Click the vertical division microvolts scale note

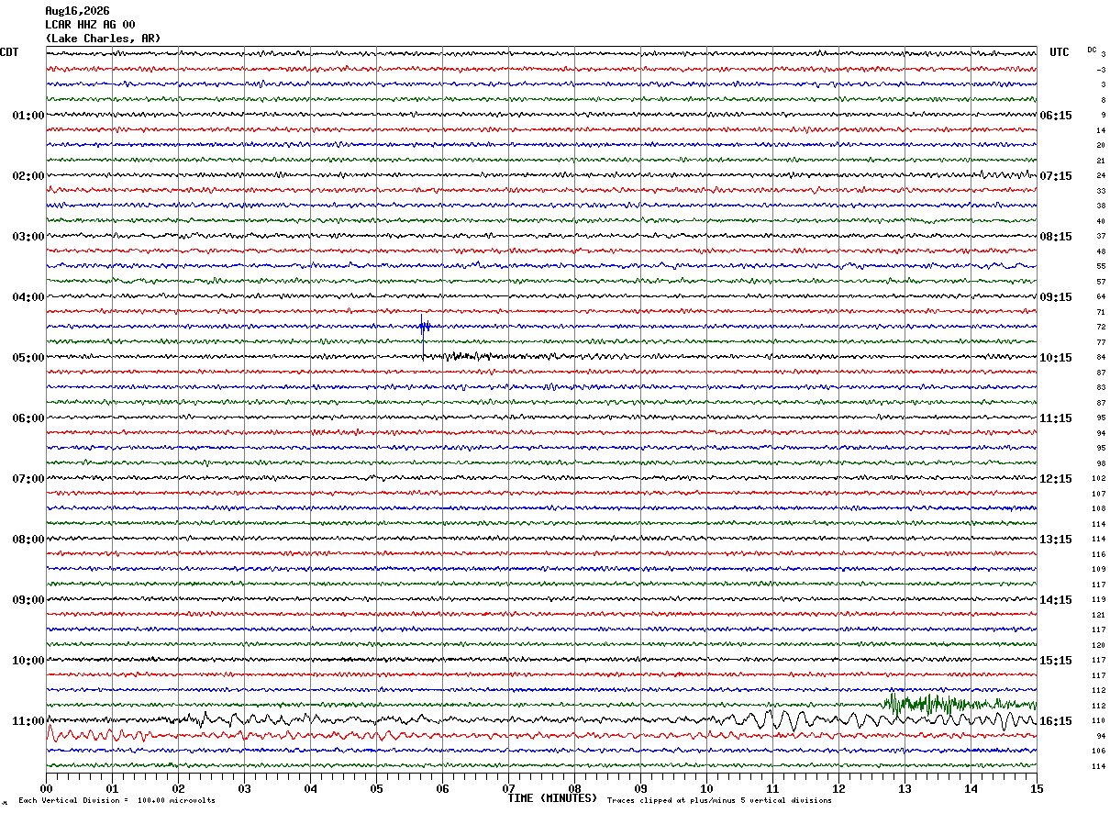[x=117, y=800]
